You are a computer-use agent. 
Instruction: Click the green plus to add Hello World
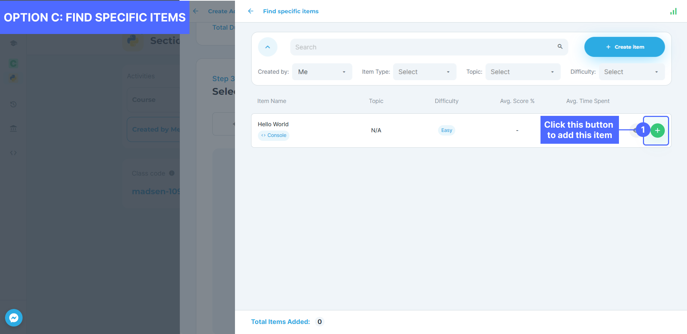[657, 131]
